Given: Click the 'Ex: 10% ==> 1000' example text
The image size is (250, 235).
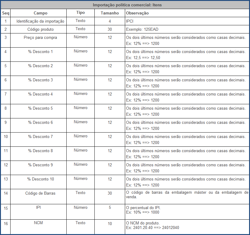Looking at the screenshot, I should [143, 212].
